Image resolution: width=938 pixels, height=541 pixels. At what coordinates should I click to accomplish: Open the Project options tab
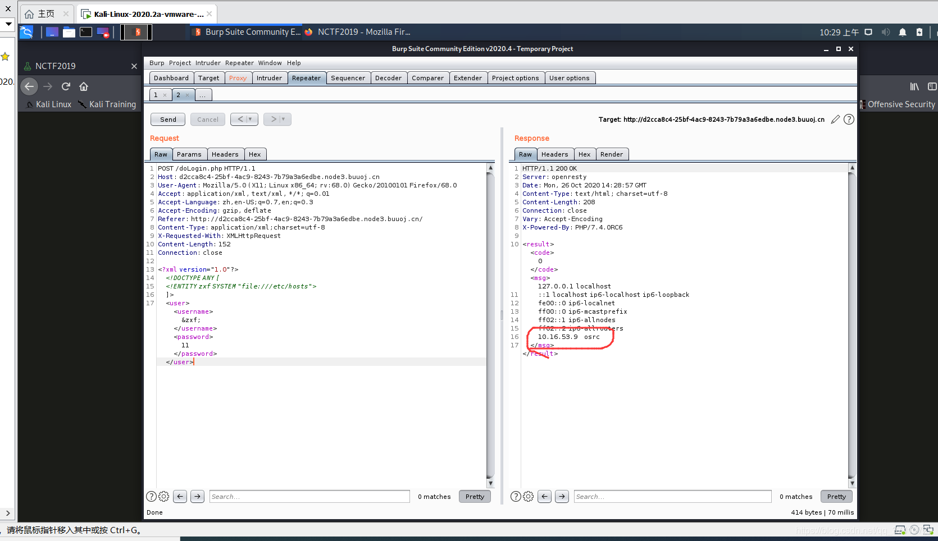click(x=516, y=78)
